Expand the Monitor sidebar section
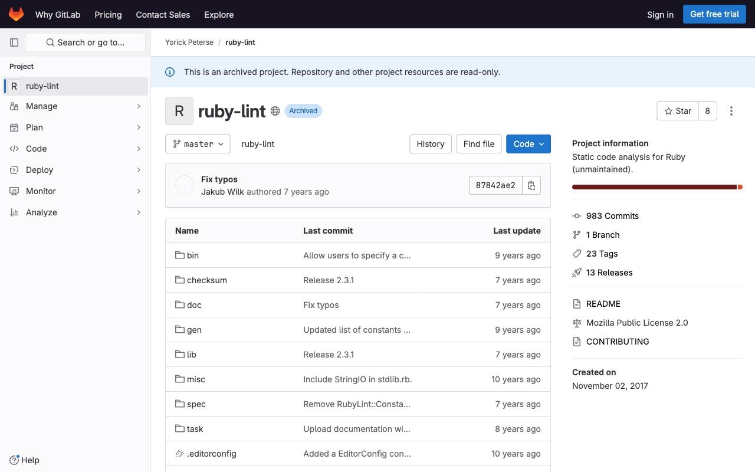 [x=75, y=191]
